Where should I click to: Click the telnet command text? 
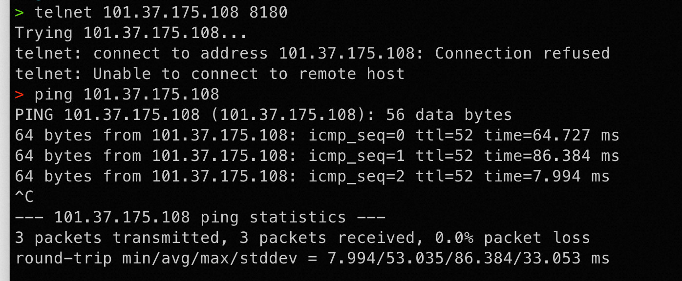161,13
